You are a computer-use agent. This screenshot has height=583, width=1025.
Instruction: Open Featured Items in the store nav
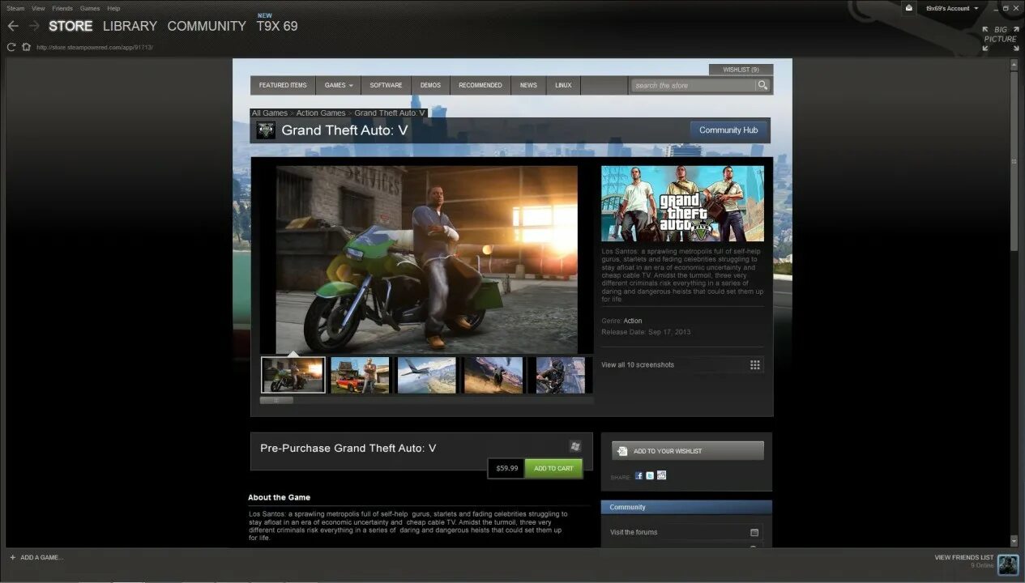(x=283, y=85)
